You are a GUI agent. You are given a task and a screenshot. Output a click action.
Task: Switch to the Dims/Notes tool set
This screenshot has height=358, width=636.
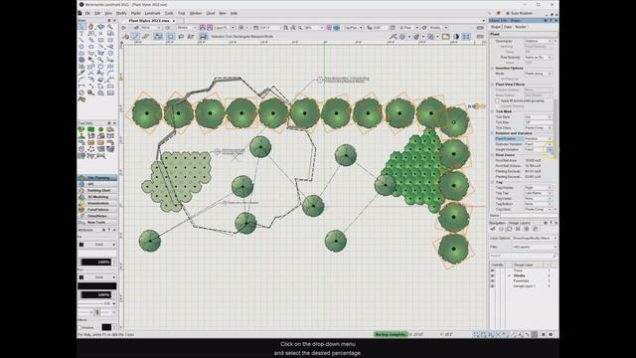click(97, 216)
